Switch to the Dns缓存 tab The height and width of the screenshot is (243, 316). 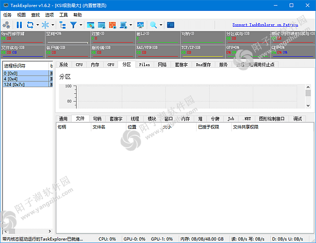(x=203, y=65)
